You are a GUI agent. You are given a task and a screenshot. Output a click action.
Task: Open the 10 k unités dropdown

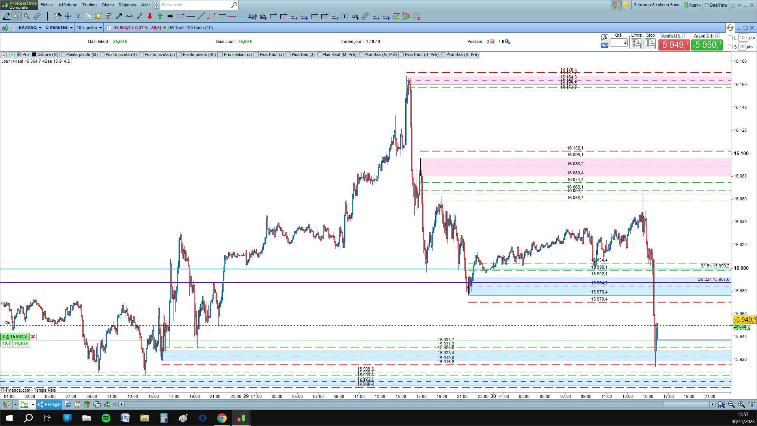click(x=89, y=28)
